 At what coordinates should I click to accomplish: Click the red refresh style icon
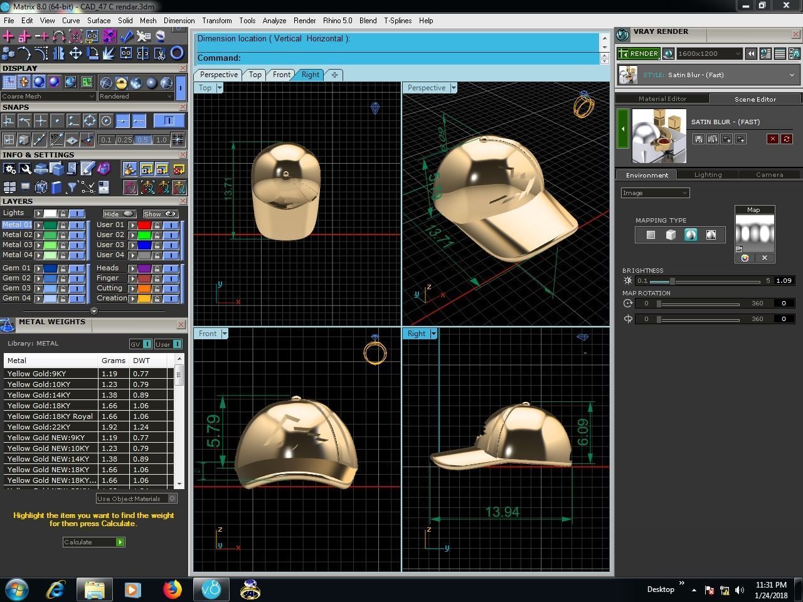pos(787,139)
